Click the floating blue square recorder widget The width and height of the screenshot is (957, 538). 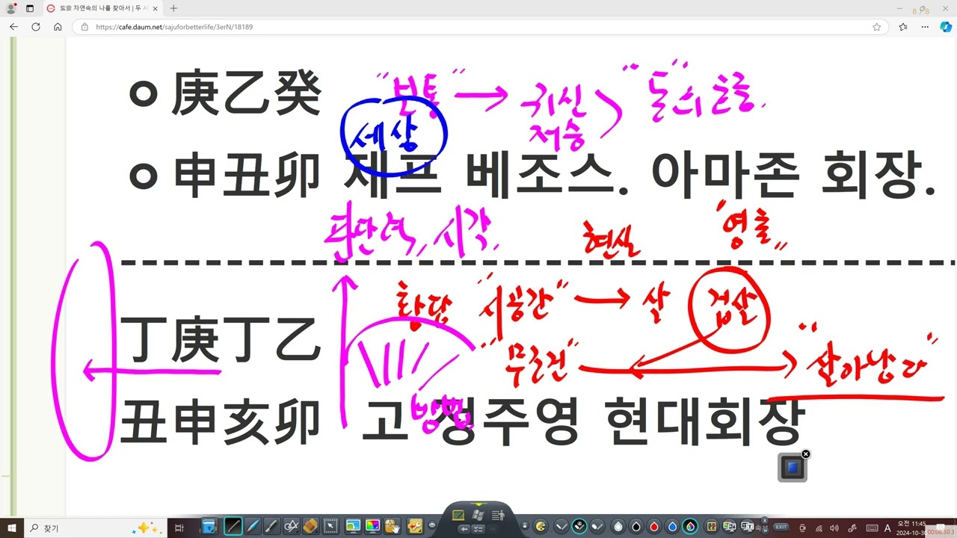[x=793, y=468]
